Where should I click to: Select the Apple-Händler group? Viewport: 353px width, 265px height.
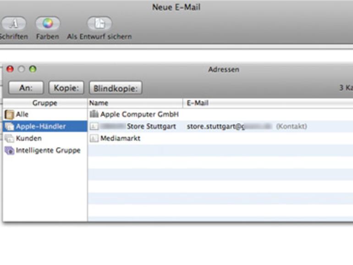tap(45, 126)
